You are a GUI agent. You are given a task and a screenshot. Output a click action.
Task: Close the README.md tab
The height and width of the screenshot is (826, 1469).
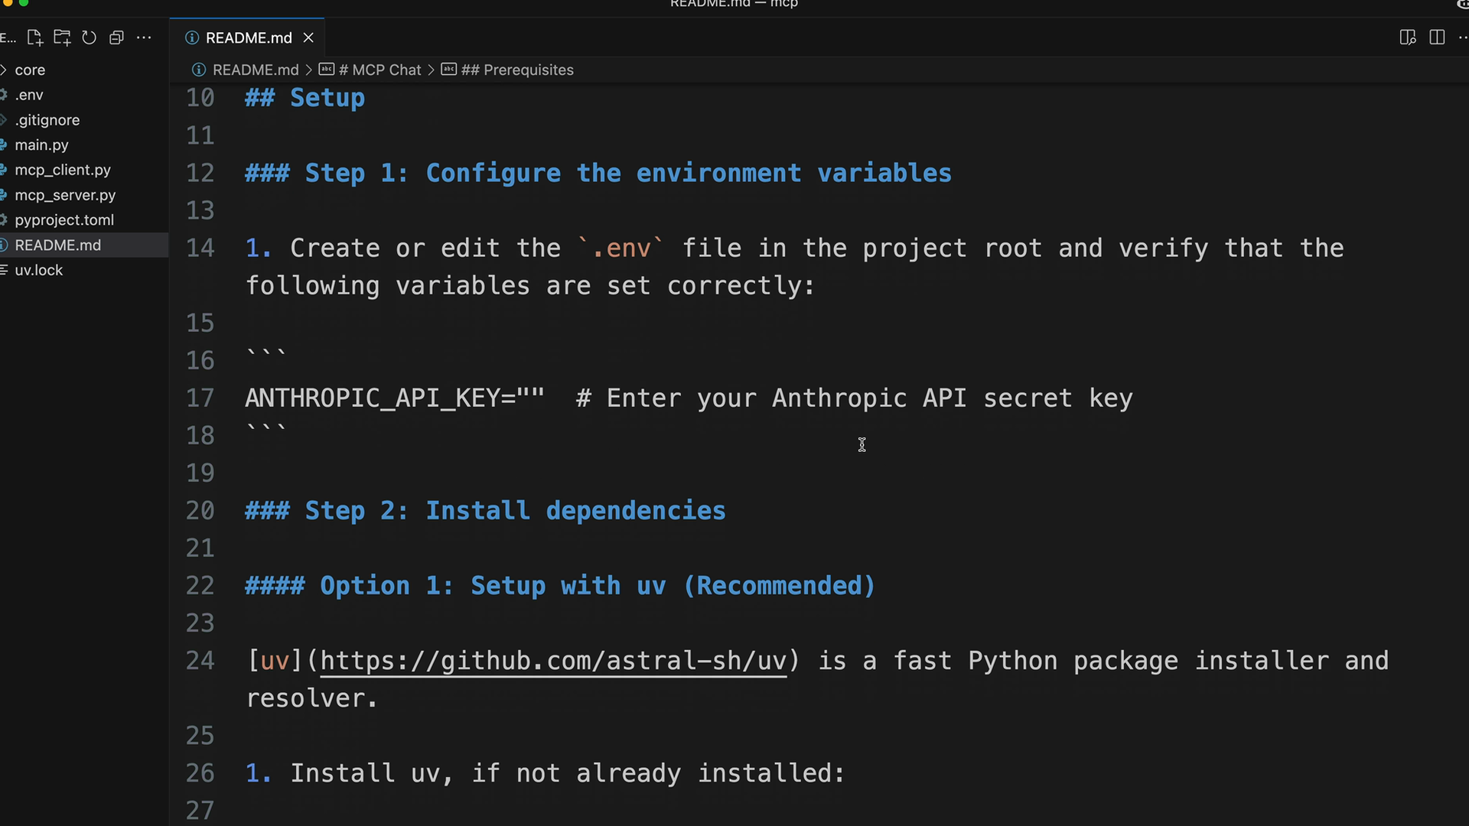[x=308, y=37]
